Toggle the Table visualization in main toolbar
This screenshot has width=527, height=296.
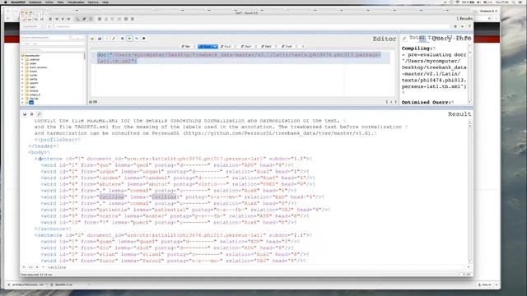point(126,19)
